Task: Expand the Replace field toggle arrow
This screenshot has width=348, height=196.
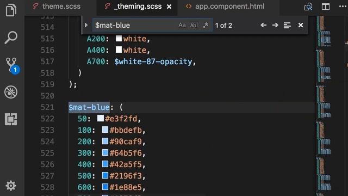Action: [86, 25]
